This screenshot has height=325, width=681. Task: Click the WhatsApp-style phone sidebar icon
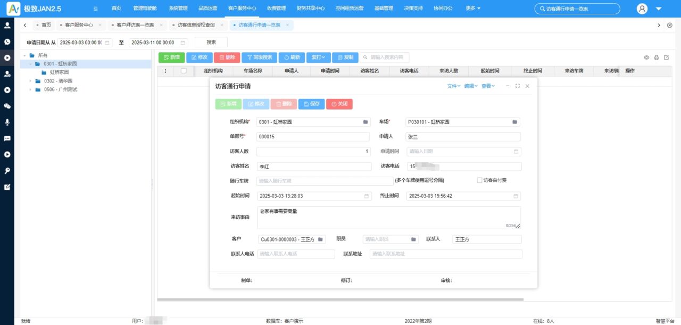click(x=7, y=41)
